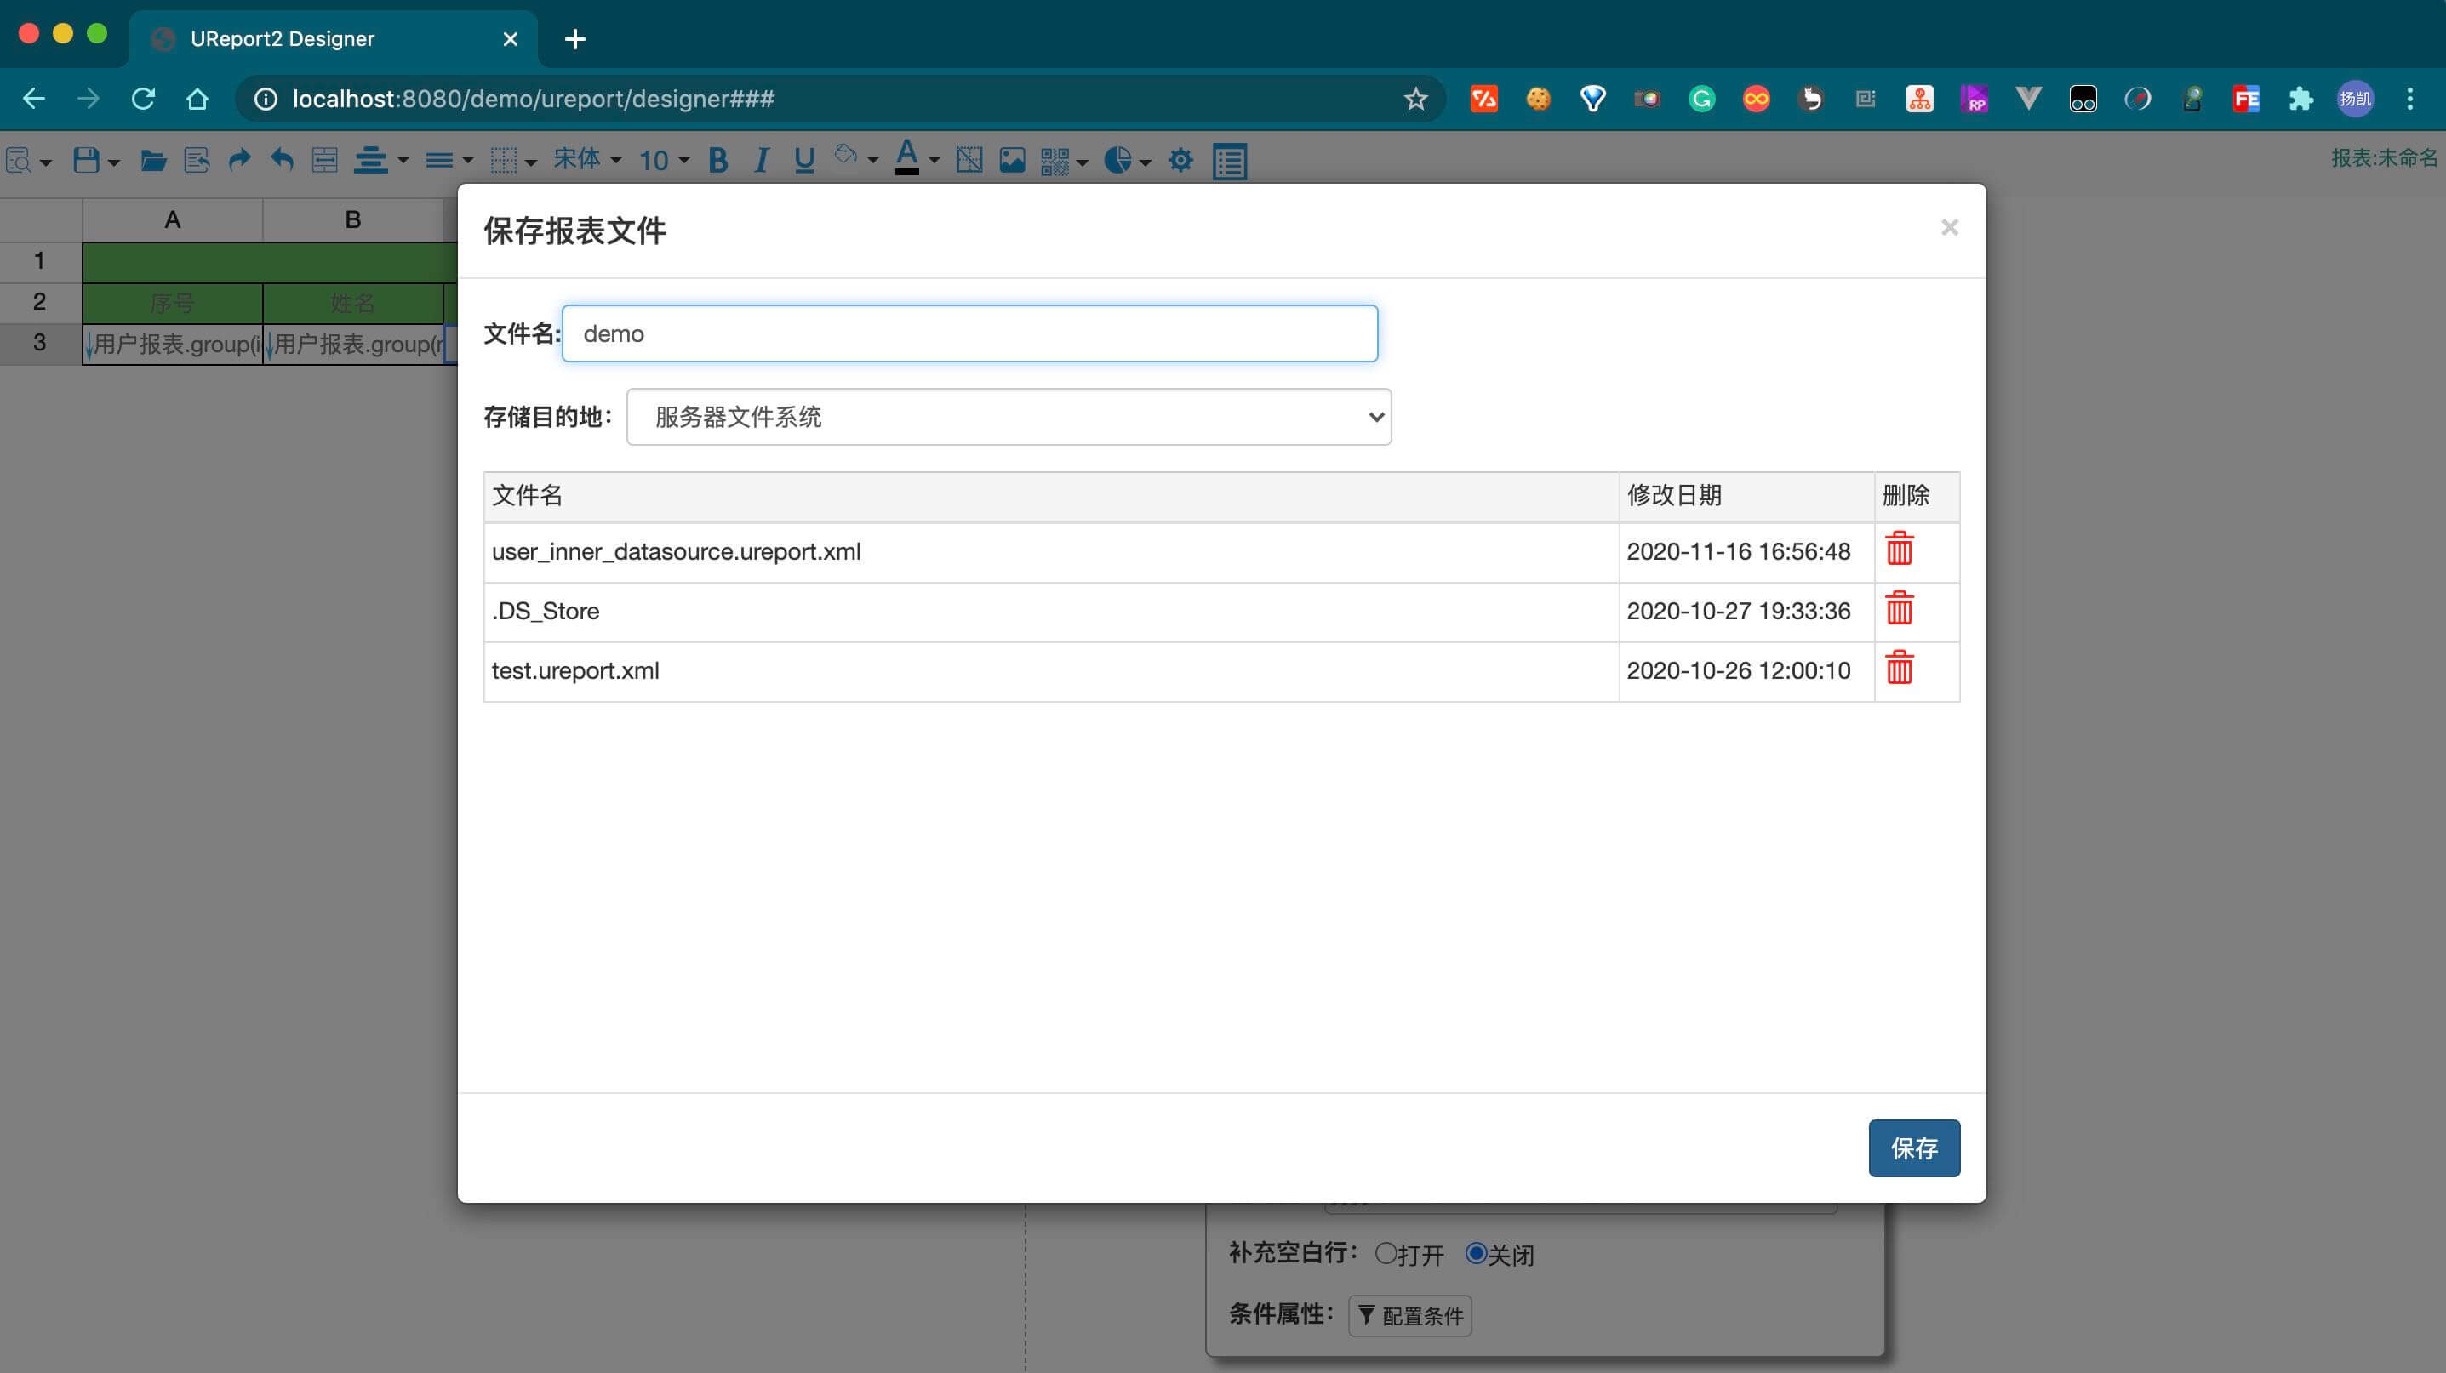
Task: Click the 文件名 input field containing demo
Action: 969,333
